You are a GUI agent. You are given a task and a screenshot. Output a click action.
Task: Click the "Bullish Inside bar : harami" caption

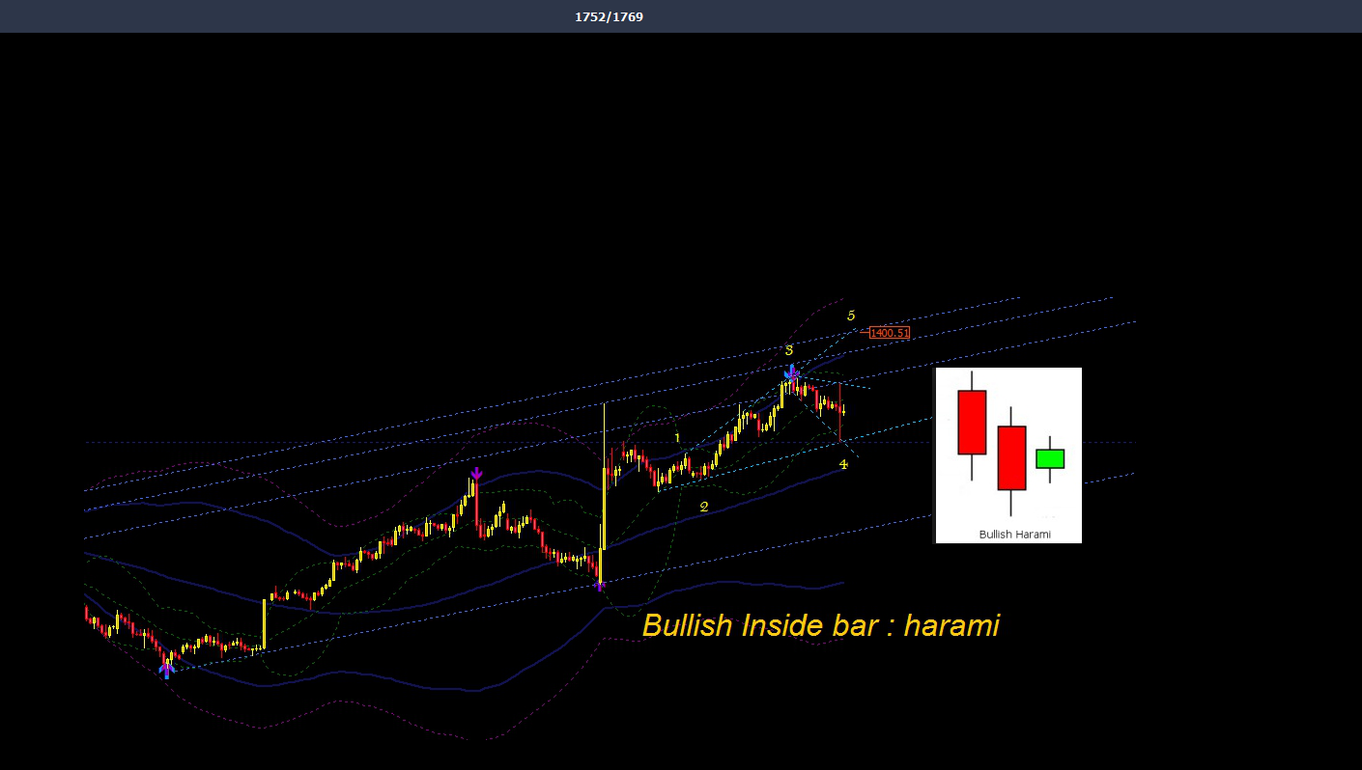820,625
